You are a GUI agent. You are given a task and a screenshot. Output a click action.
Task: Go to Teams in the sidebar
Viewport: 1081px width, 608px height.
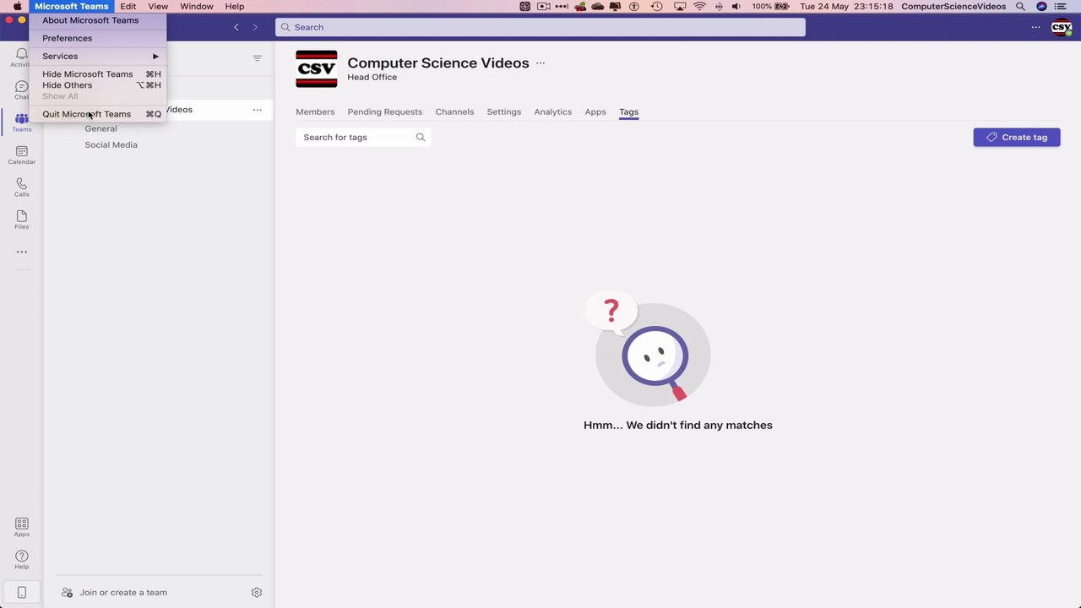pyautogui.click(x=21, y=122)
